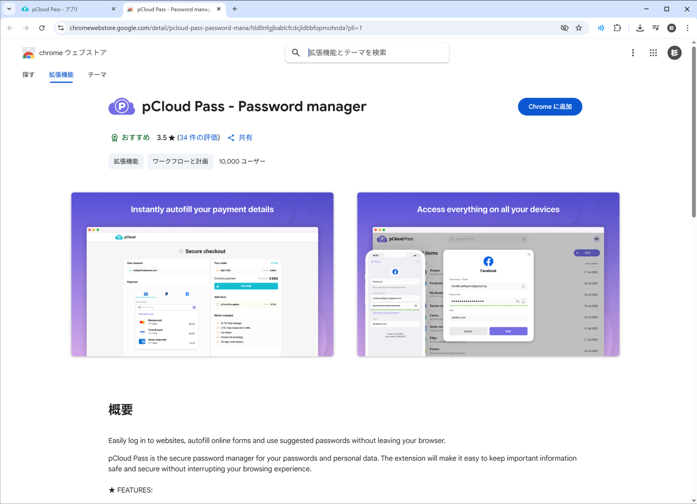The height and width of the screenshot is (504, 697).
Task: Toggle third-party cookies via the eye icon
Action: (x=565, y=28)
